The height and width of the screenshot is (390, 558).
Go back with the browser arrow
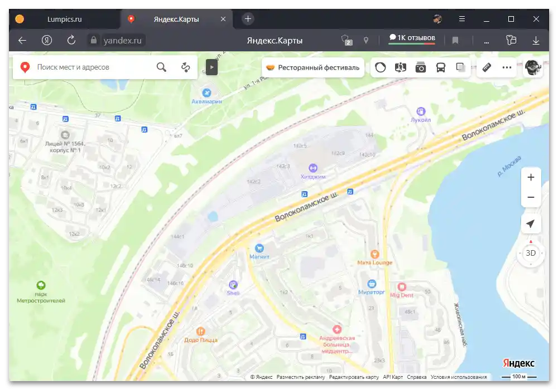[22, 41]
